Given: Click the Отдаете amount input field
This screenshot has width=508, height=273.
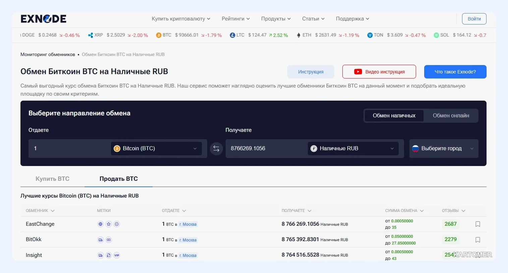Looking at the screenshot, I should [x=69, y=149].
